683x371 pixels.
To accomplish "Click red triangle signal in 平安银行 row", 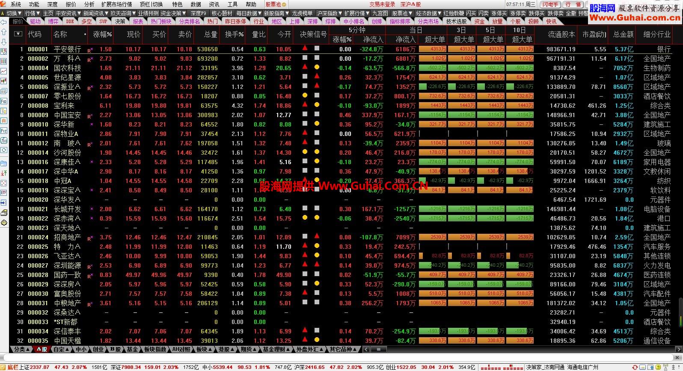I will click(x=305, y=48).
